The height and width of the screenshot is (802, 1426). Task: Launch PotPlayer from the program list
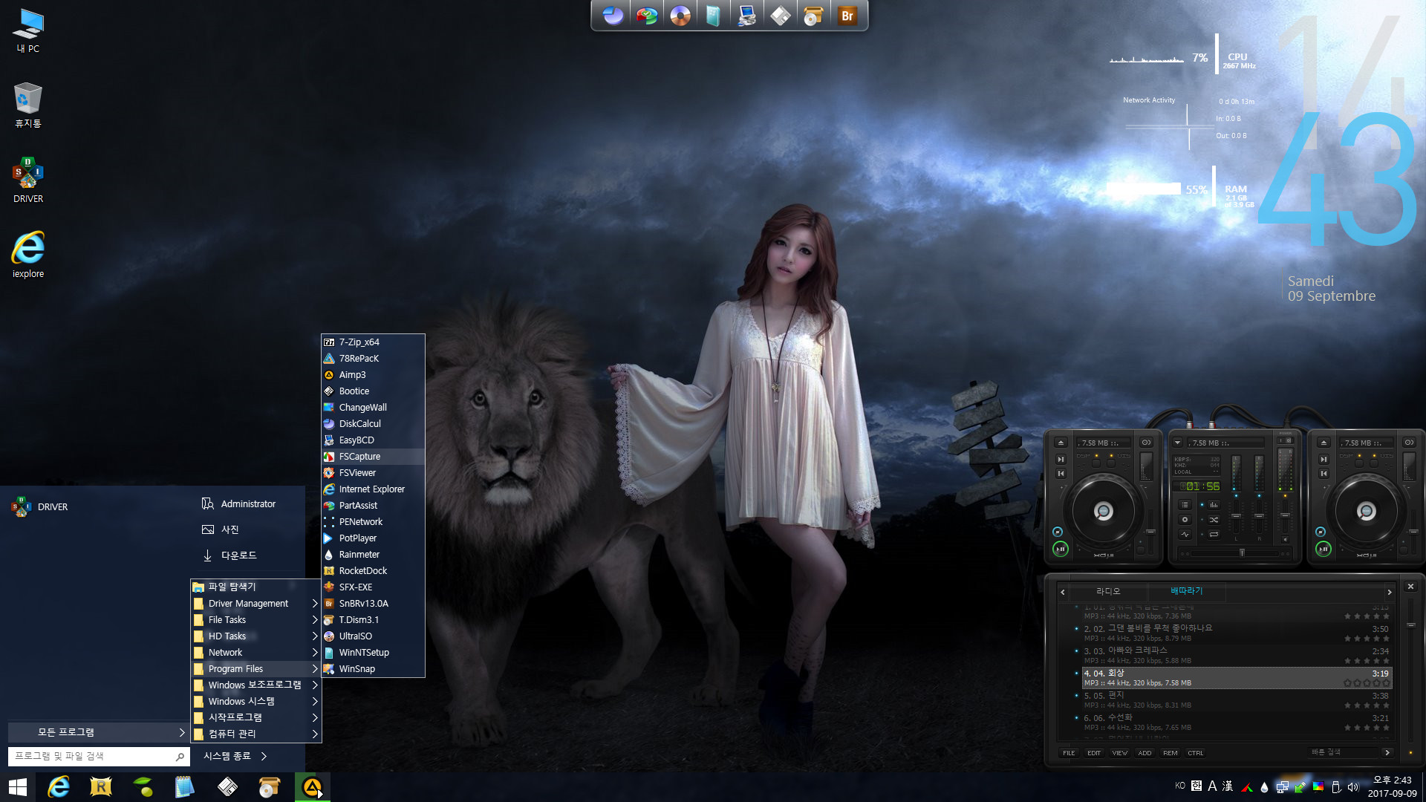pos(373,538)
